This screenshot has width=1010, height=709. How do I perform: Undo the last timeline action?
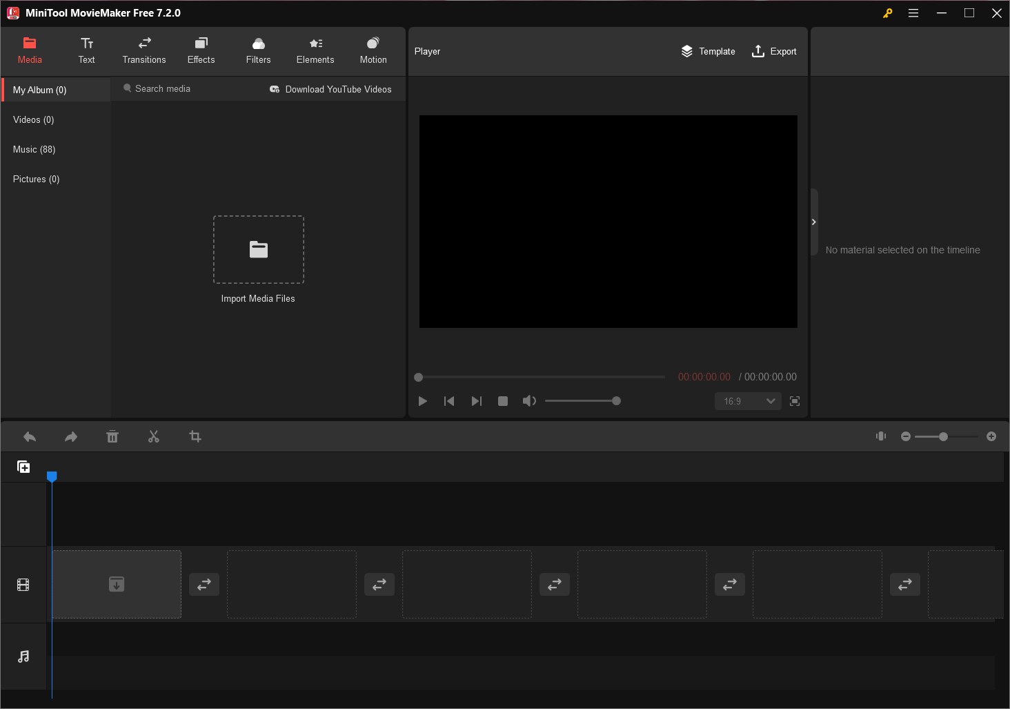pos(30,436)
